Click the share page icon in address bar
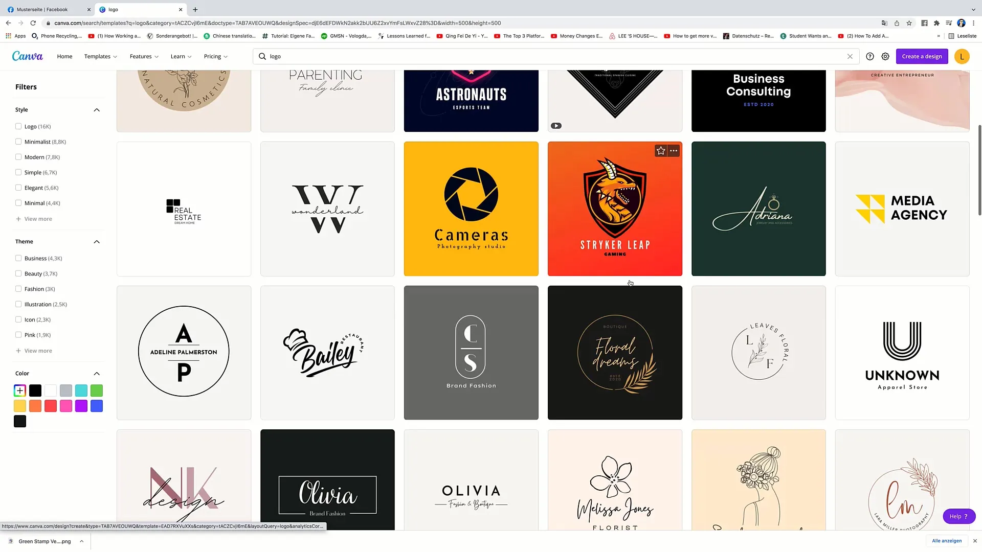Viewport: 982px width, 552px height. (897, 23)
